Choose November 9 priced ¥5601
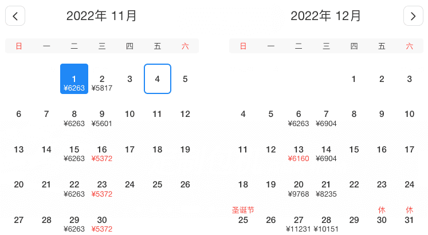Screen dimensions: 428x235 tap(102, 117)
